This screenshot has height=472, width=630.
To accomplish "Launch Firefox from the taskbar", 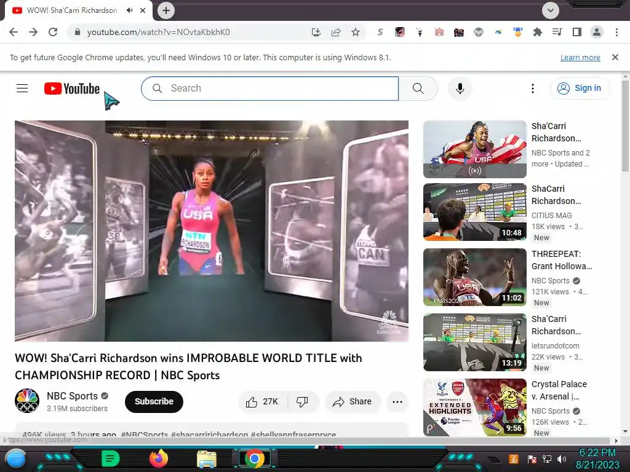I will [x=159, y=458].
